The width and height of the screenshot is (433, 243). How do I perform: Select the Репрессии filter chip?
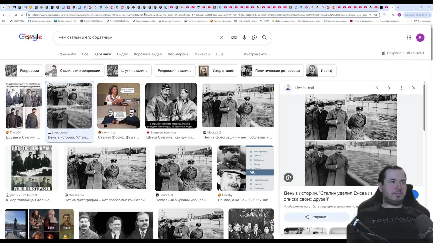click(24, 71)
